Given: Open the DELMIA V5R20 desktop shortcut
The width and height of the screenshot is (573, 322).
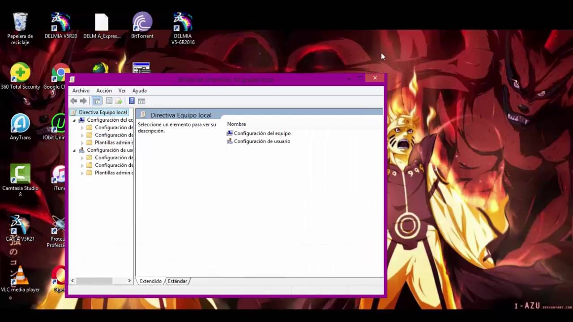Looking at the screenshot, I should point(61,26).
